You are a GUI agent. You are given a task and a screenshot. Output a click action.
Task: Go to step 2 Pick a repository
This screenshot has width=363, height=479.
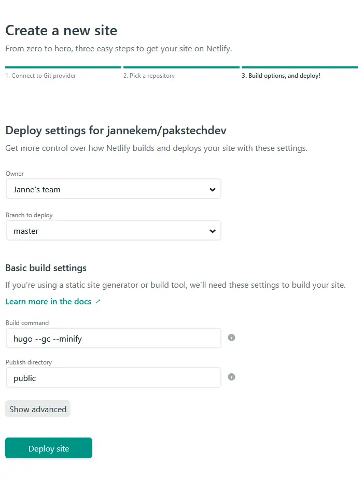(x=149, y=76)
